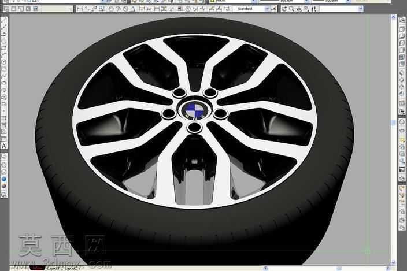The height and width of the screenshot is (271, 407).
Task: Select the Polygon tool
Action: coord(4,41)
